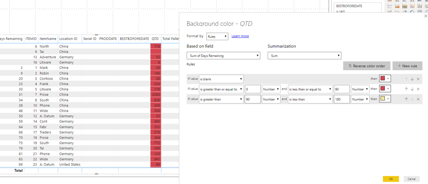
Task: Delete the 'greater than or equal to' rule
Action: [418, 89]
